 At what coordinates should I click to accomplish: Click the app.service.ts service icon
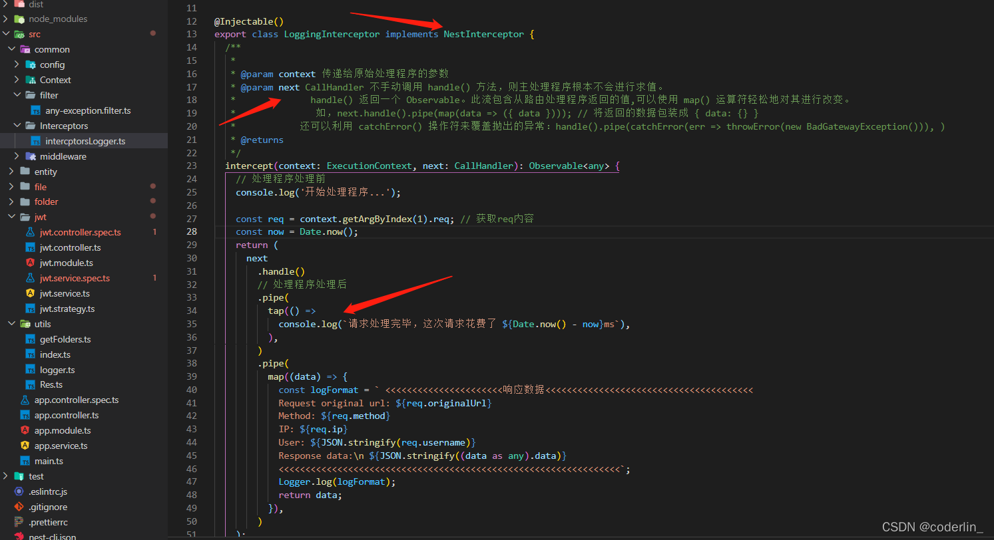(x=25, y=446)
